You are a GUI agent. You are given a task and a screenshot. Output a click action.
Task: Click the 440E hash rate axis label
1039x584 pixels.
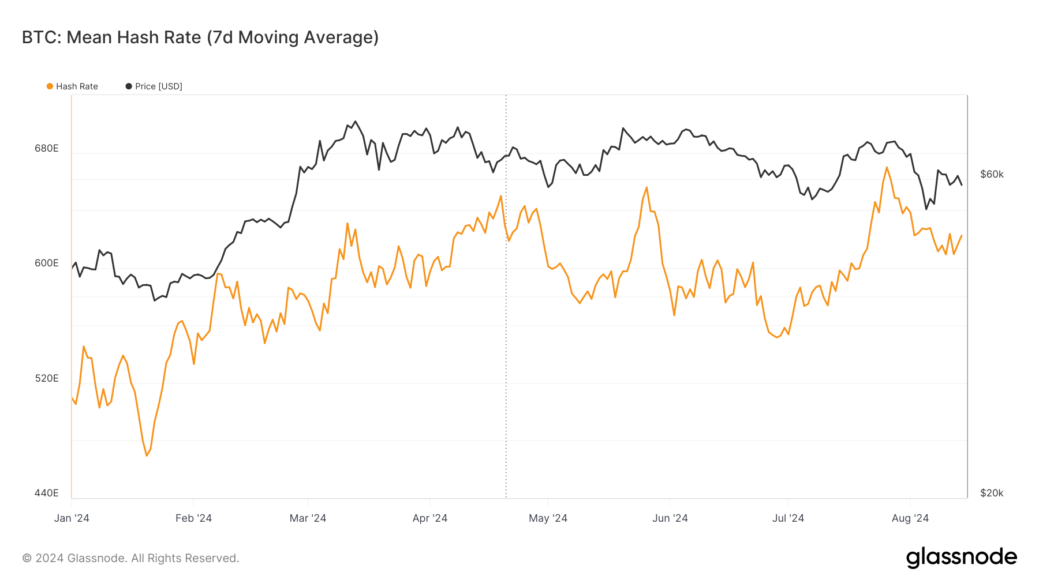(47, 493)
